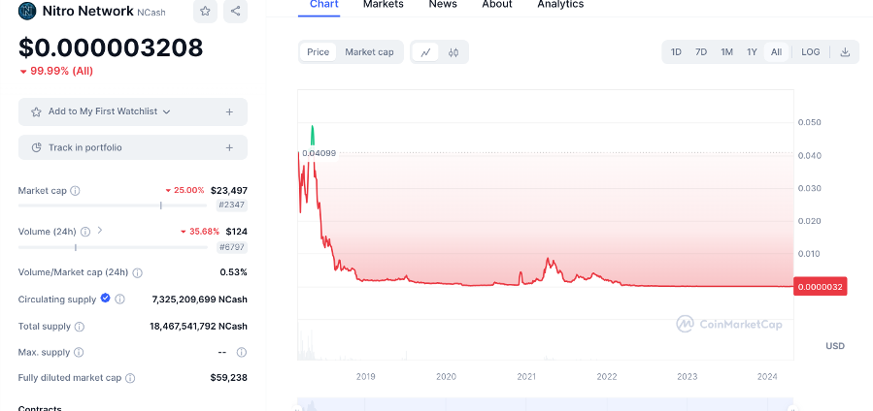Set chart range to All
The width and height of the screenshot is (873, 411).
pos(776,52)
